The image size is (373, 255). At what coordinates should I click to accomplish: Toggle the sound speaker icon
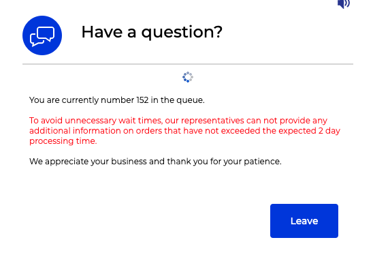click(x=344, y=4)
